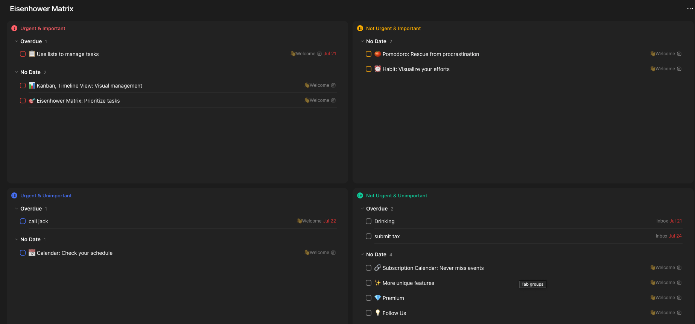Click the tomato icon of the Pomodoro task

(x=378, y=54)
